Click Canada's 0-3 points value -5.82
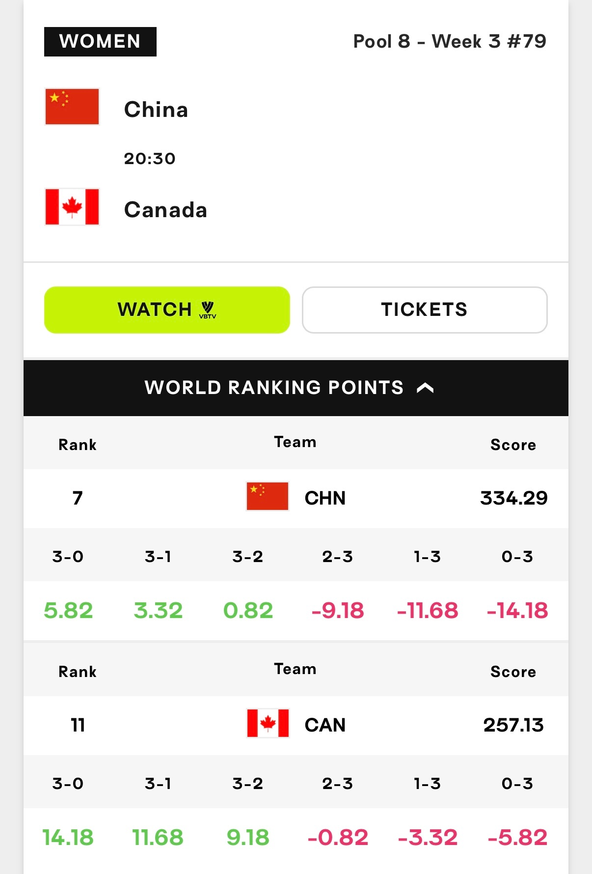 coord(517,838)
